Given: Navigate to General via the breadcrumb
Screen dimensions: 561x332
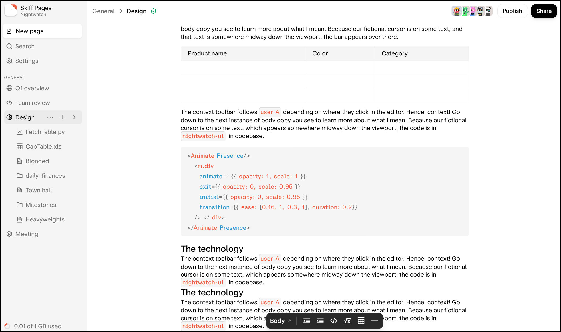Looking at the screenshot, I should [103, 11].
